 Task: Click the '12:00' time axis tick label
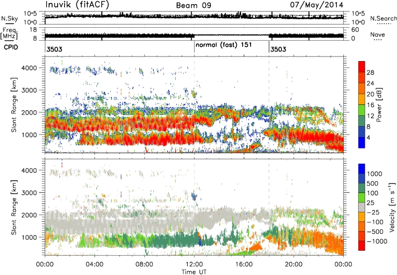click(194, 265)
